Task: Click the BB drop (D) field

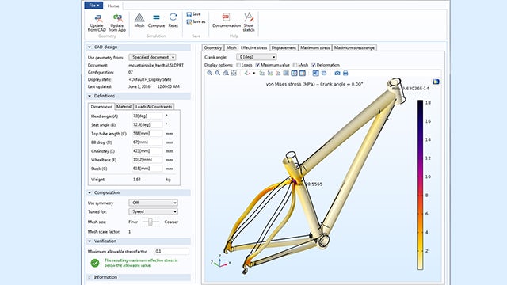Action: click(x=147, y=142)
